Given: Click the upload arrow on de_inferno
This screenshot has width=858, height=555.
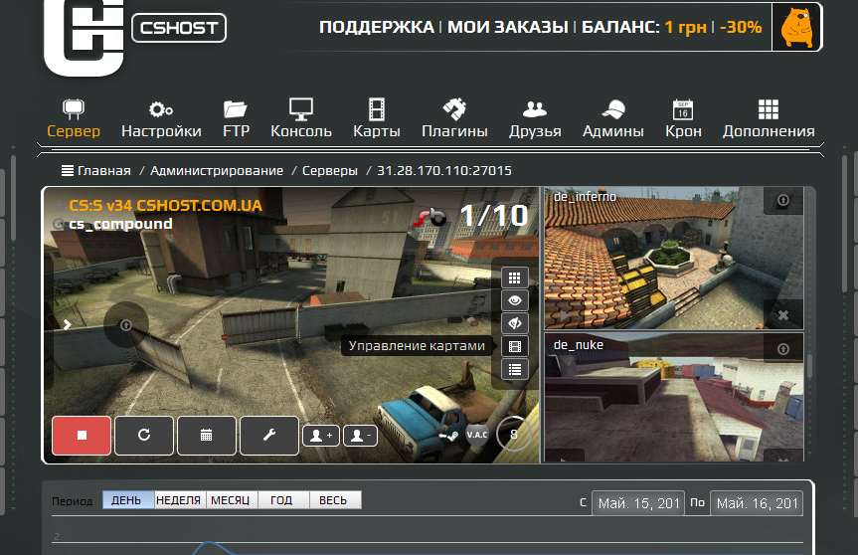Looking at the screenshot, I should [x=783, y=200].
